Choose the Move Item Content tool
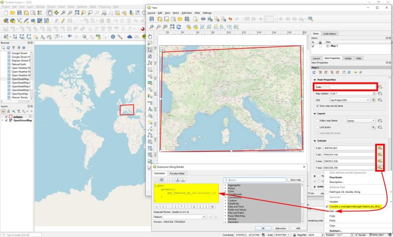The width and height of the screenshot is (393, 237). pyautogui.click(x=150, y=57)
